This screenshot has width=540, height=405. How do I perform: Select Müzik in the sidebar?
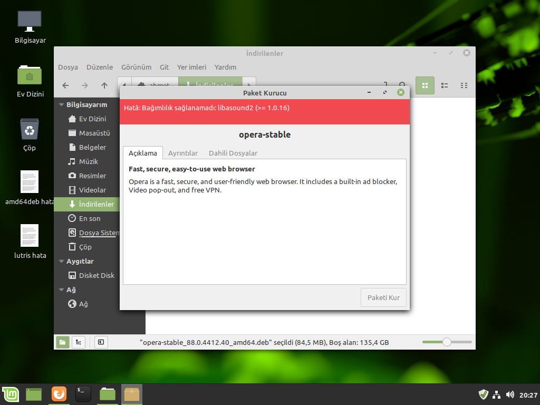click(87, 161)
